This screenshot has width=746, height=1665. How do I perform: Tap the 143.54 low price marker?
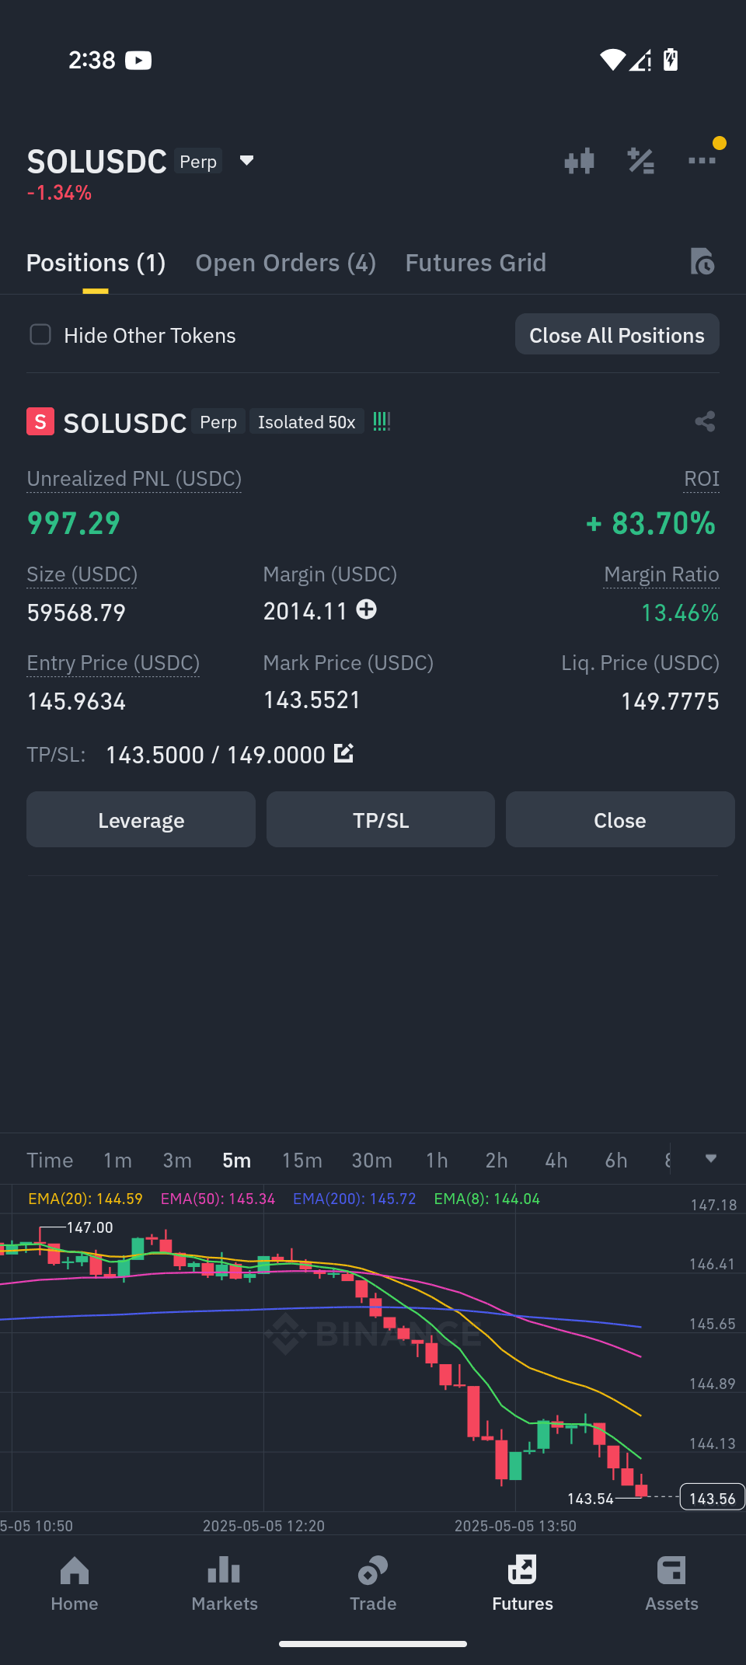(591, 1498)
